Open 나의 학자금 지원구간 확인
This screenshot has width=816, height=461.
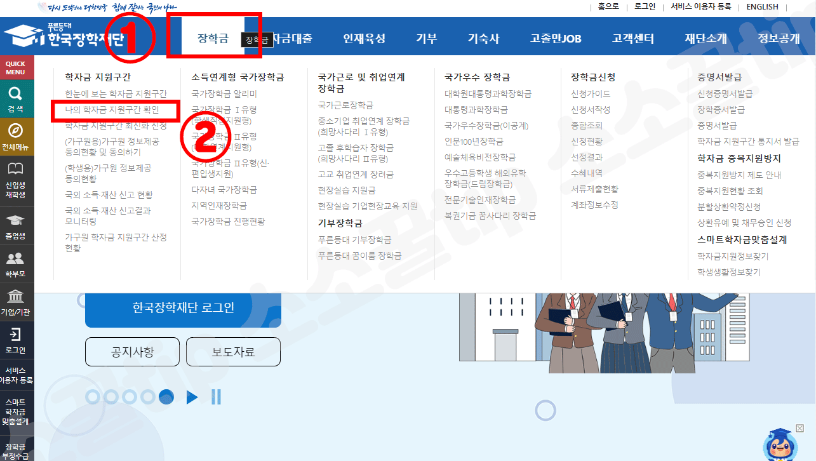112,109
